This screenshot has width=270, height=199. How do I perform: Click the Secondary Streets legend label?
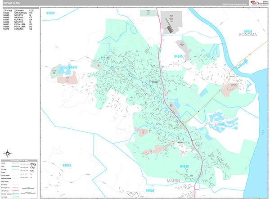pyautogui.click(x=6, y=178)
